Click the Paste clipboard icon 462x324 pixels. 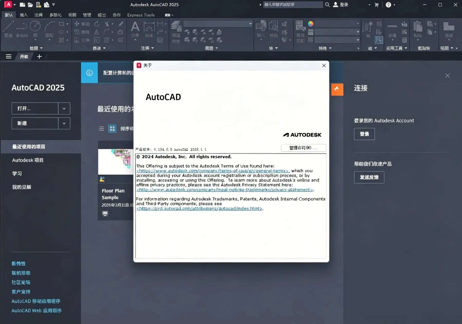[418, 29]
